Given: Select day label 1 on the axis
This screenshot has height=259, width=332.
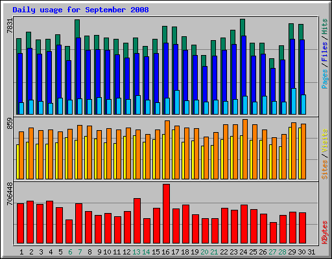Looking at the screenshot, I should (21, 252).
